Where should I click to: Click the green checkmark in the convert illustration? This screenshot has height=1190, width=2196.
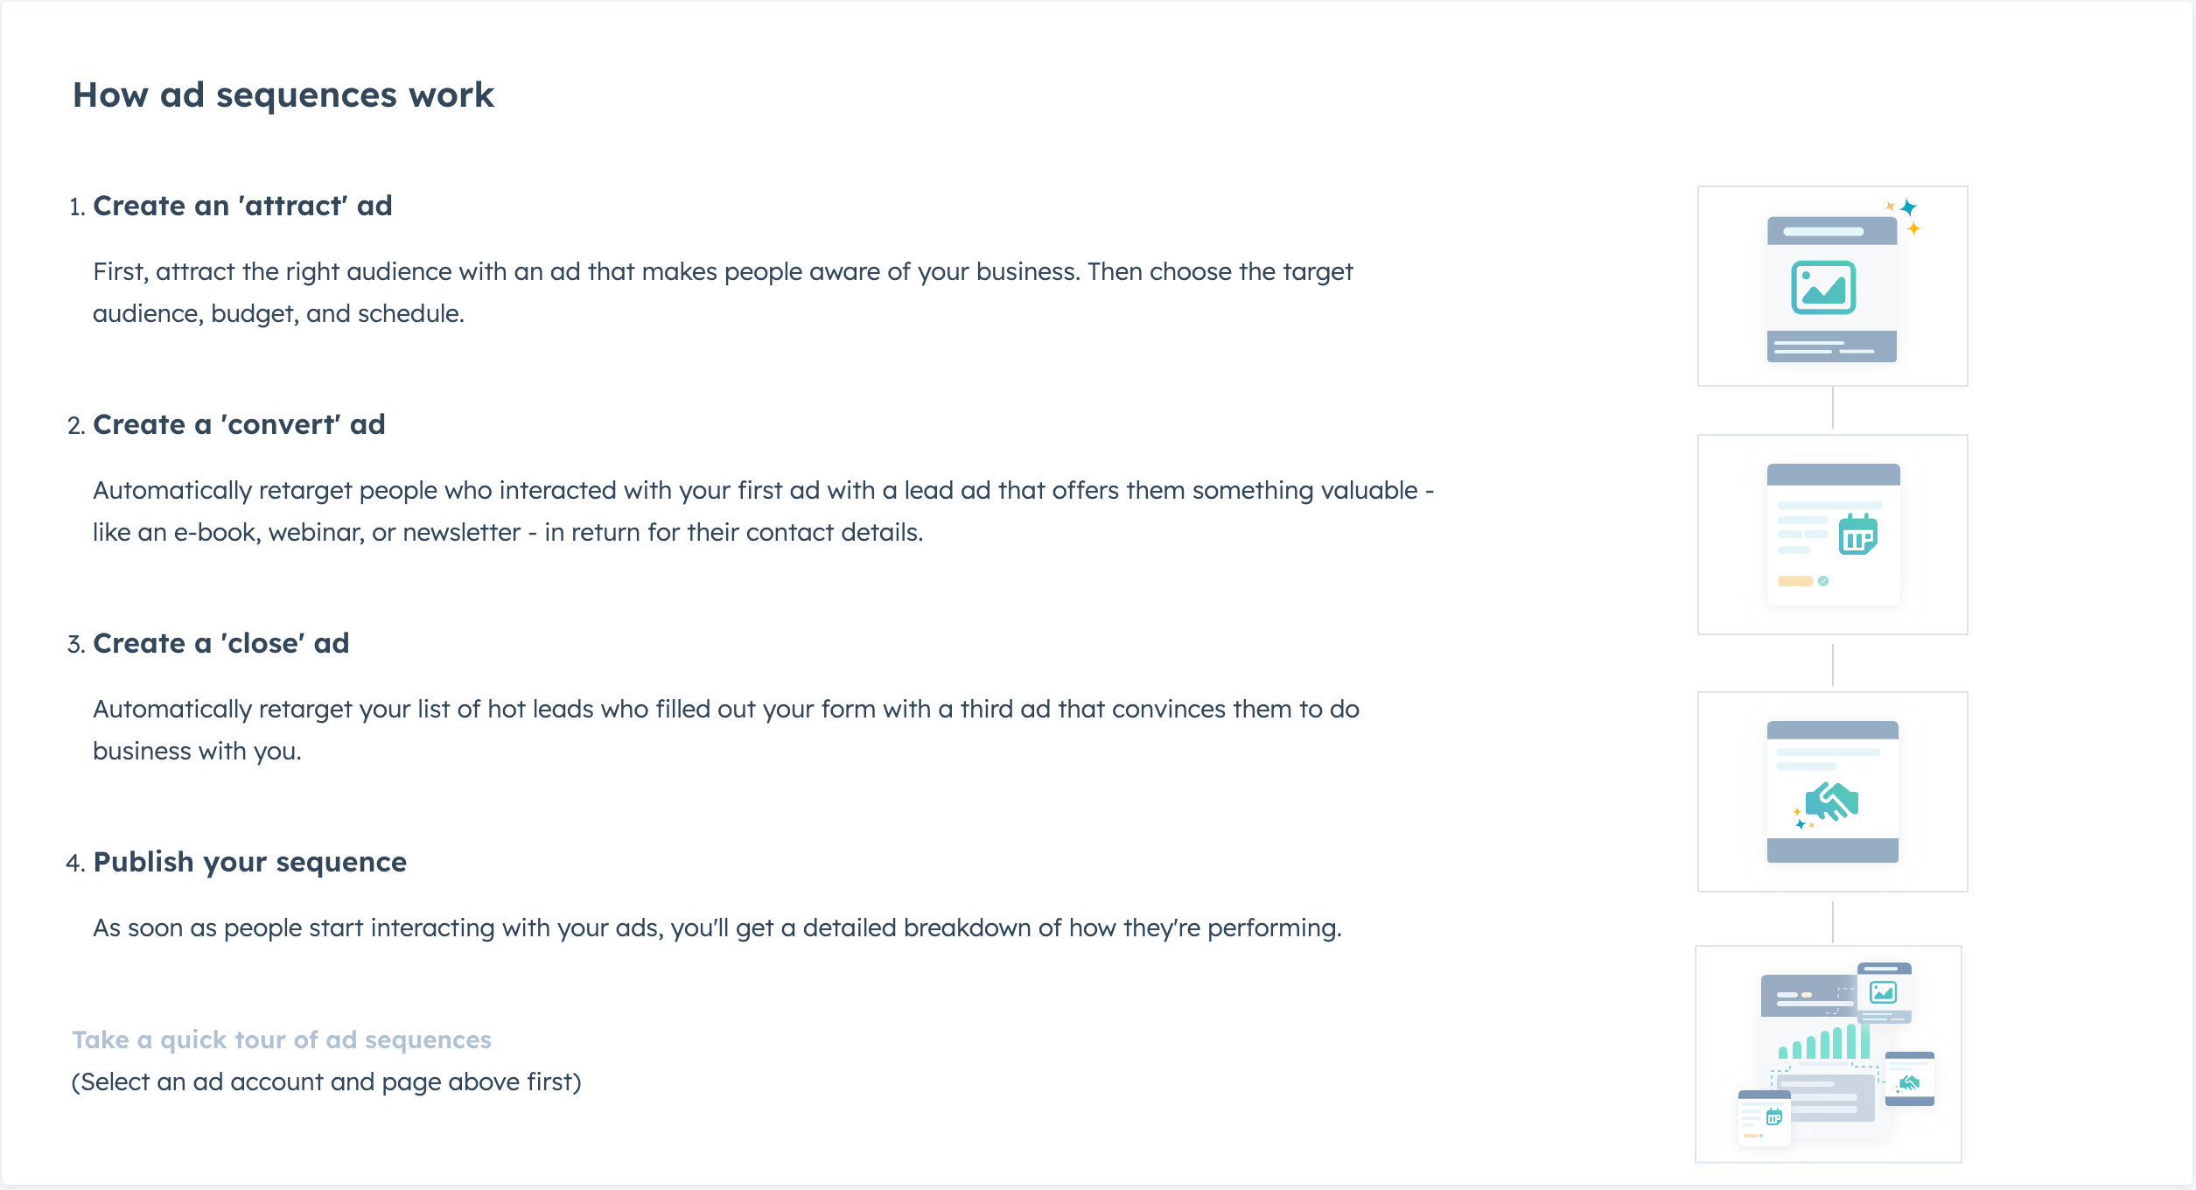(x=1823, y=581)
